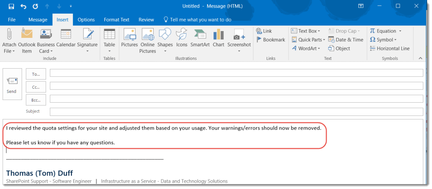Switch to the Format Text tab
Screen dimensions: 432x189
click(116, 20)
